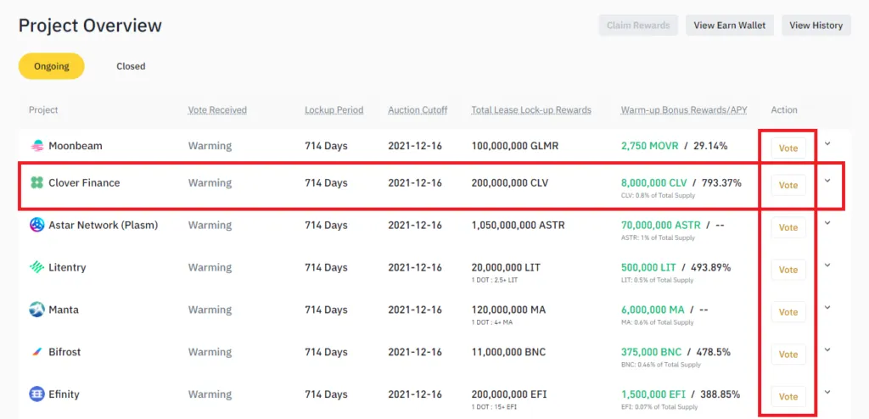The width and height of the screenshot is (869, 419).
Task: Expand the Clover Finance row chevron
Action: click(x=827, y=181)
